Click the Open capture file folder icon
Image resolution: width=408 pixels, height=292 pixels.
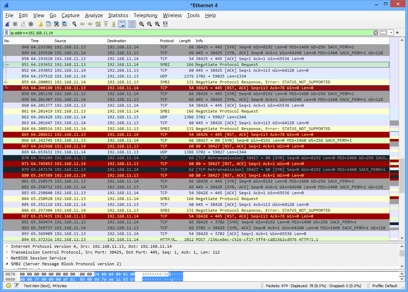point(40,24)
